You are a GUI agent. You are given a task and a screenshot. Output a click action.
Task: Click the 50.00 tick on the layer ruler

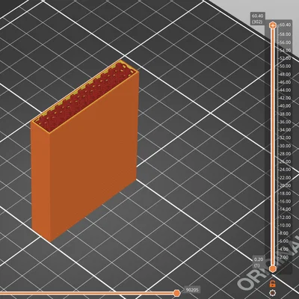[285, 67]
